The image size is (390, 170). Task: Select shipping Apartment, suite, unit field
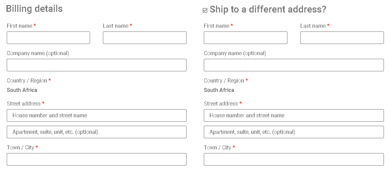click(294, 132)
